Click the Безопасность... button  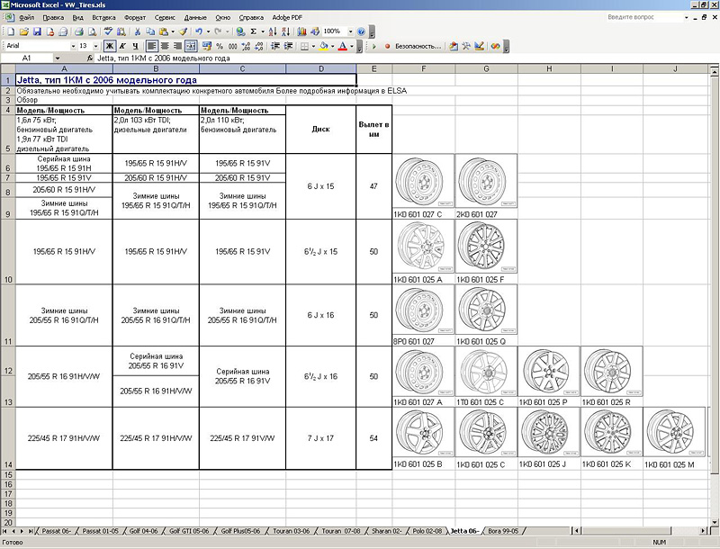pos(418,46)
